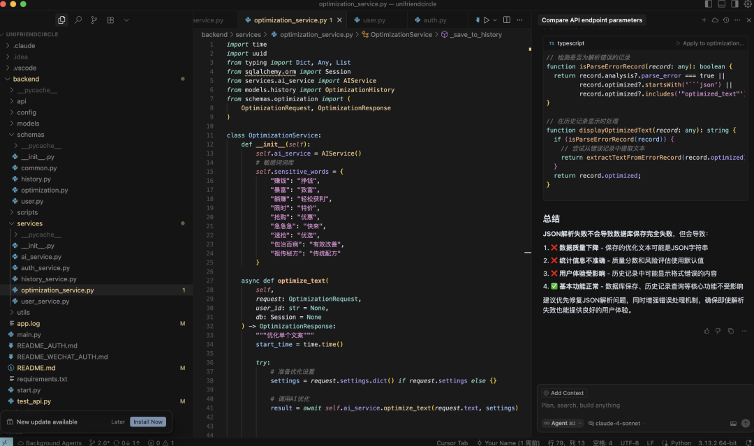Give thumbs up to the response
The image size is (754, 446).
pyautogui.click(x=707, y=331)
